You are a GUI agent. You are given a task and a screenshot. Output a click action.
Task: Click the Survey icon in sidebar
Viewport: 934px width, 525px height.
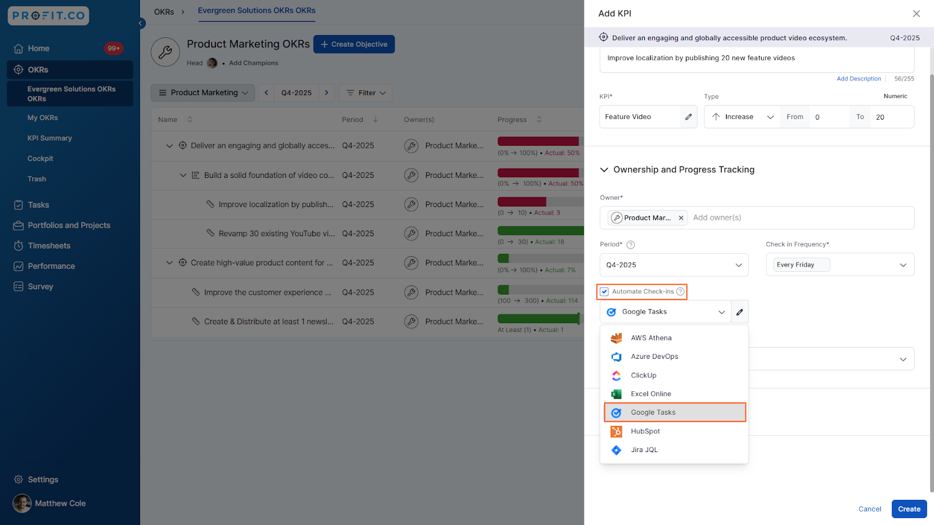pyautogui.click(x=19, y=286)
